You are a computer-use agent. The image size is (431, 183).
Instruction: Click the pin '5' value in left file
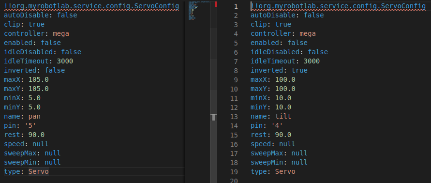[x=30, y=126]
